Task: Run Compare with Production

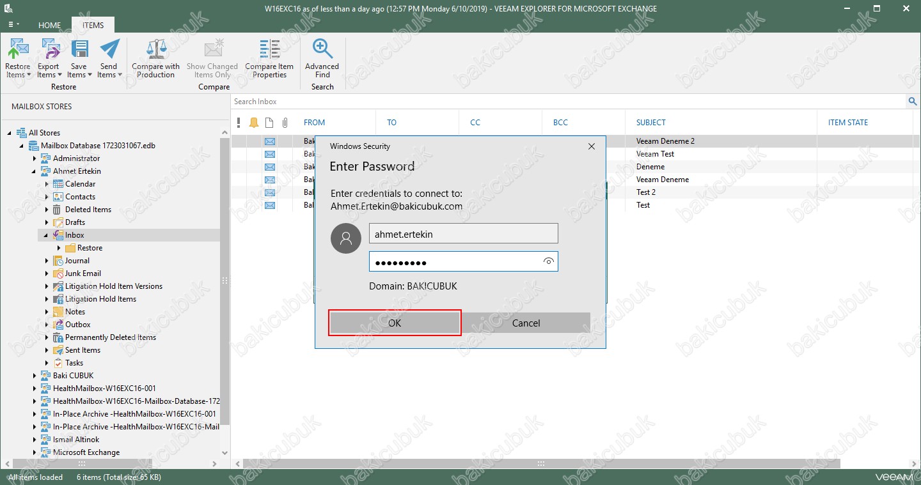Action: pyautogui.click(x=156, y=58)
